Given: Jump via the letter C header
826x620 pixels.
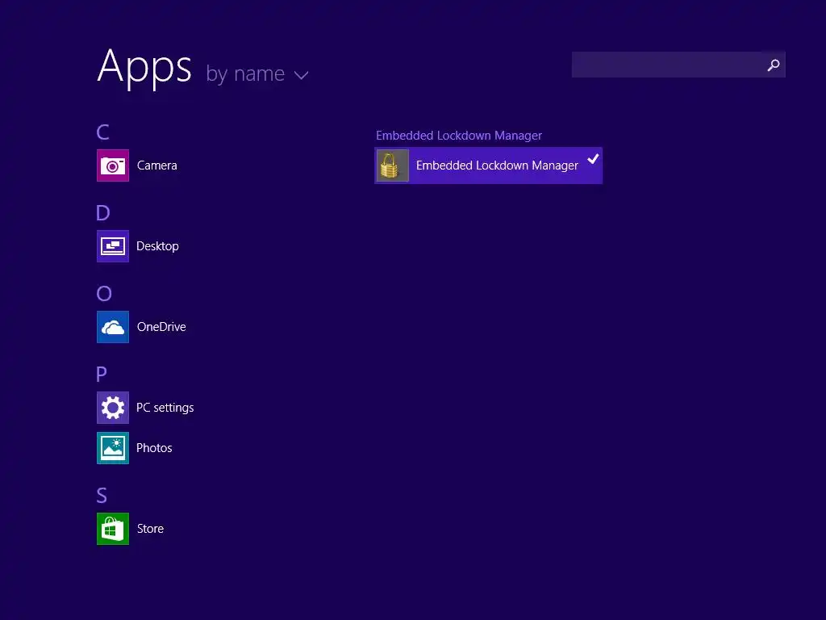Looking at the screenshot, I should coord(102,132).
